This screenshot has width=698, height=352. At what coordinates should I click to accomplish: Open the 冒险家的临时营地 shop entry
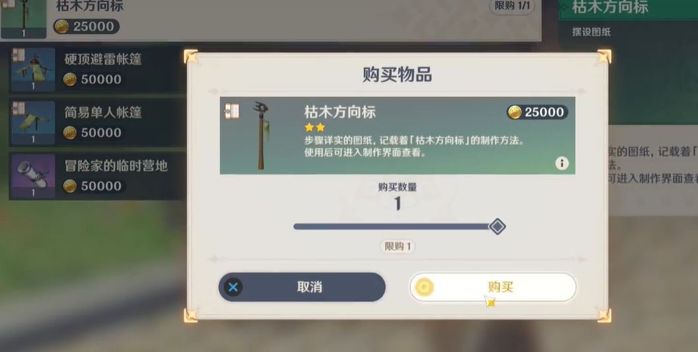pos(97,176)
